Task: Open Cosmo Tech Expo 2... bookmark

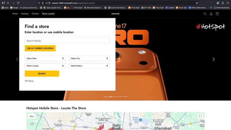Action: [x=117, y=8]
